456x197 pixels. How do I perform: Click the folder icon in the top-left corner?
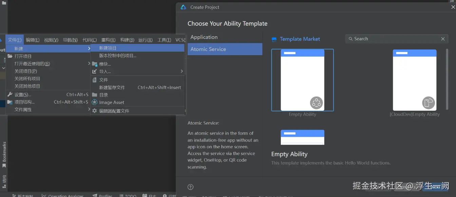tap(4, 3)
